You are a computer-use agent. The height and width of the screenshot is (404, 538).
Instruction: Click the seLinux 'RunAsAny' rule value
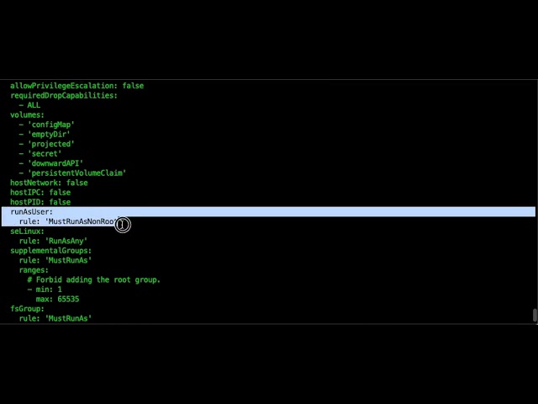tap(66, 241)
